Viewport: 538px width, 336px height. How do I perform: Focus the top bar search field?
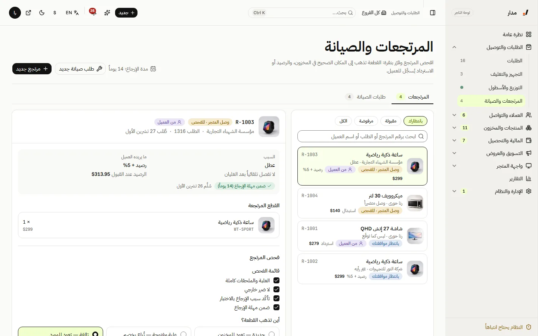(x=302, y=13)
